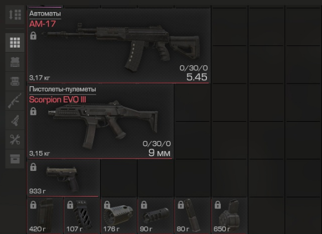Toggle the lock on Scorpion EVO III
Screen dimensions: 322x234
(x=33, y=111)
